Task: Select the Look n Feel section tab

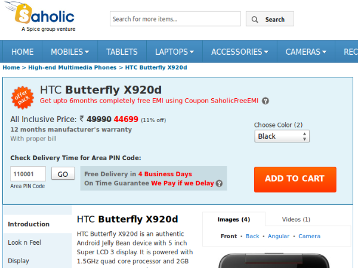Action: click(x=25, y=242)
